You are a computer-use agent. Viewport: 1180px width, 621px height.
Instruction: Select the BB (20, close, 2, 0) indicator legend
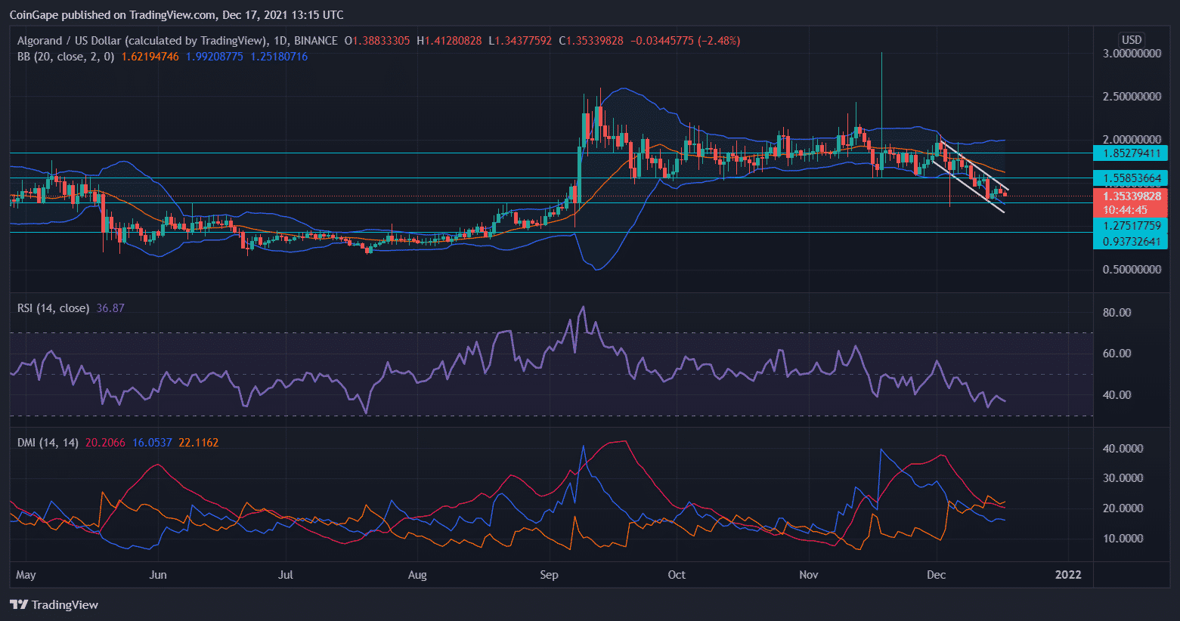(66, 57)
